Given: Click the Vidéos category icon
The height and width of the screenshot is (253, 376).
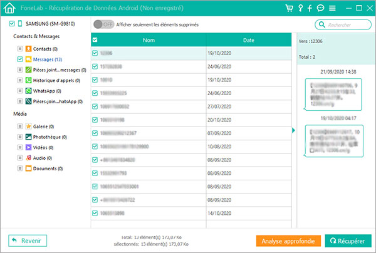Looking at the screenshot, I should point(29,147).
